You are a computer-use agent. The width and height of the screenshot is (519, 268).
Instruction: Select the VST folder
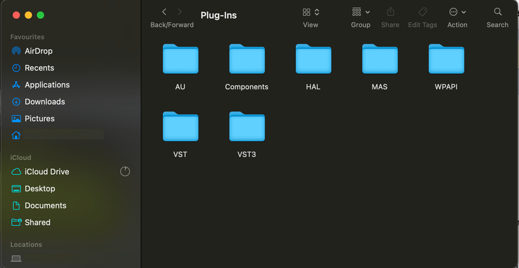(x=180, y=127)
